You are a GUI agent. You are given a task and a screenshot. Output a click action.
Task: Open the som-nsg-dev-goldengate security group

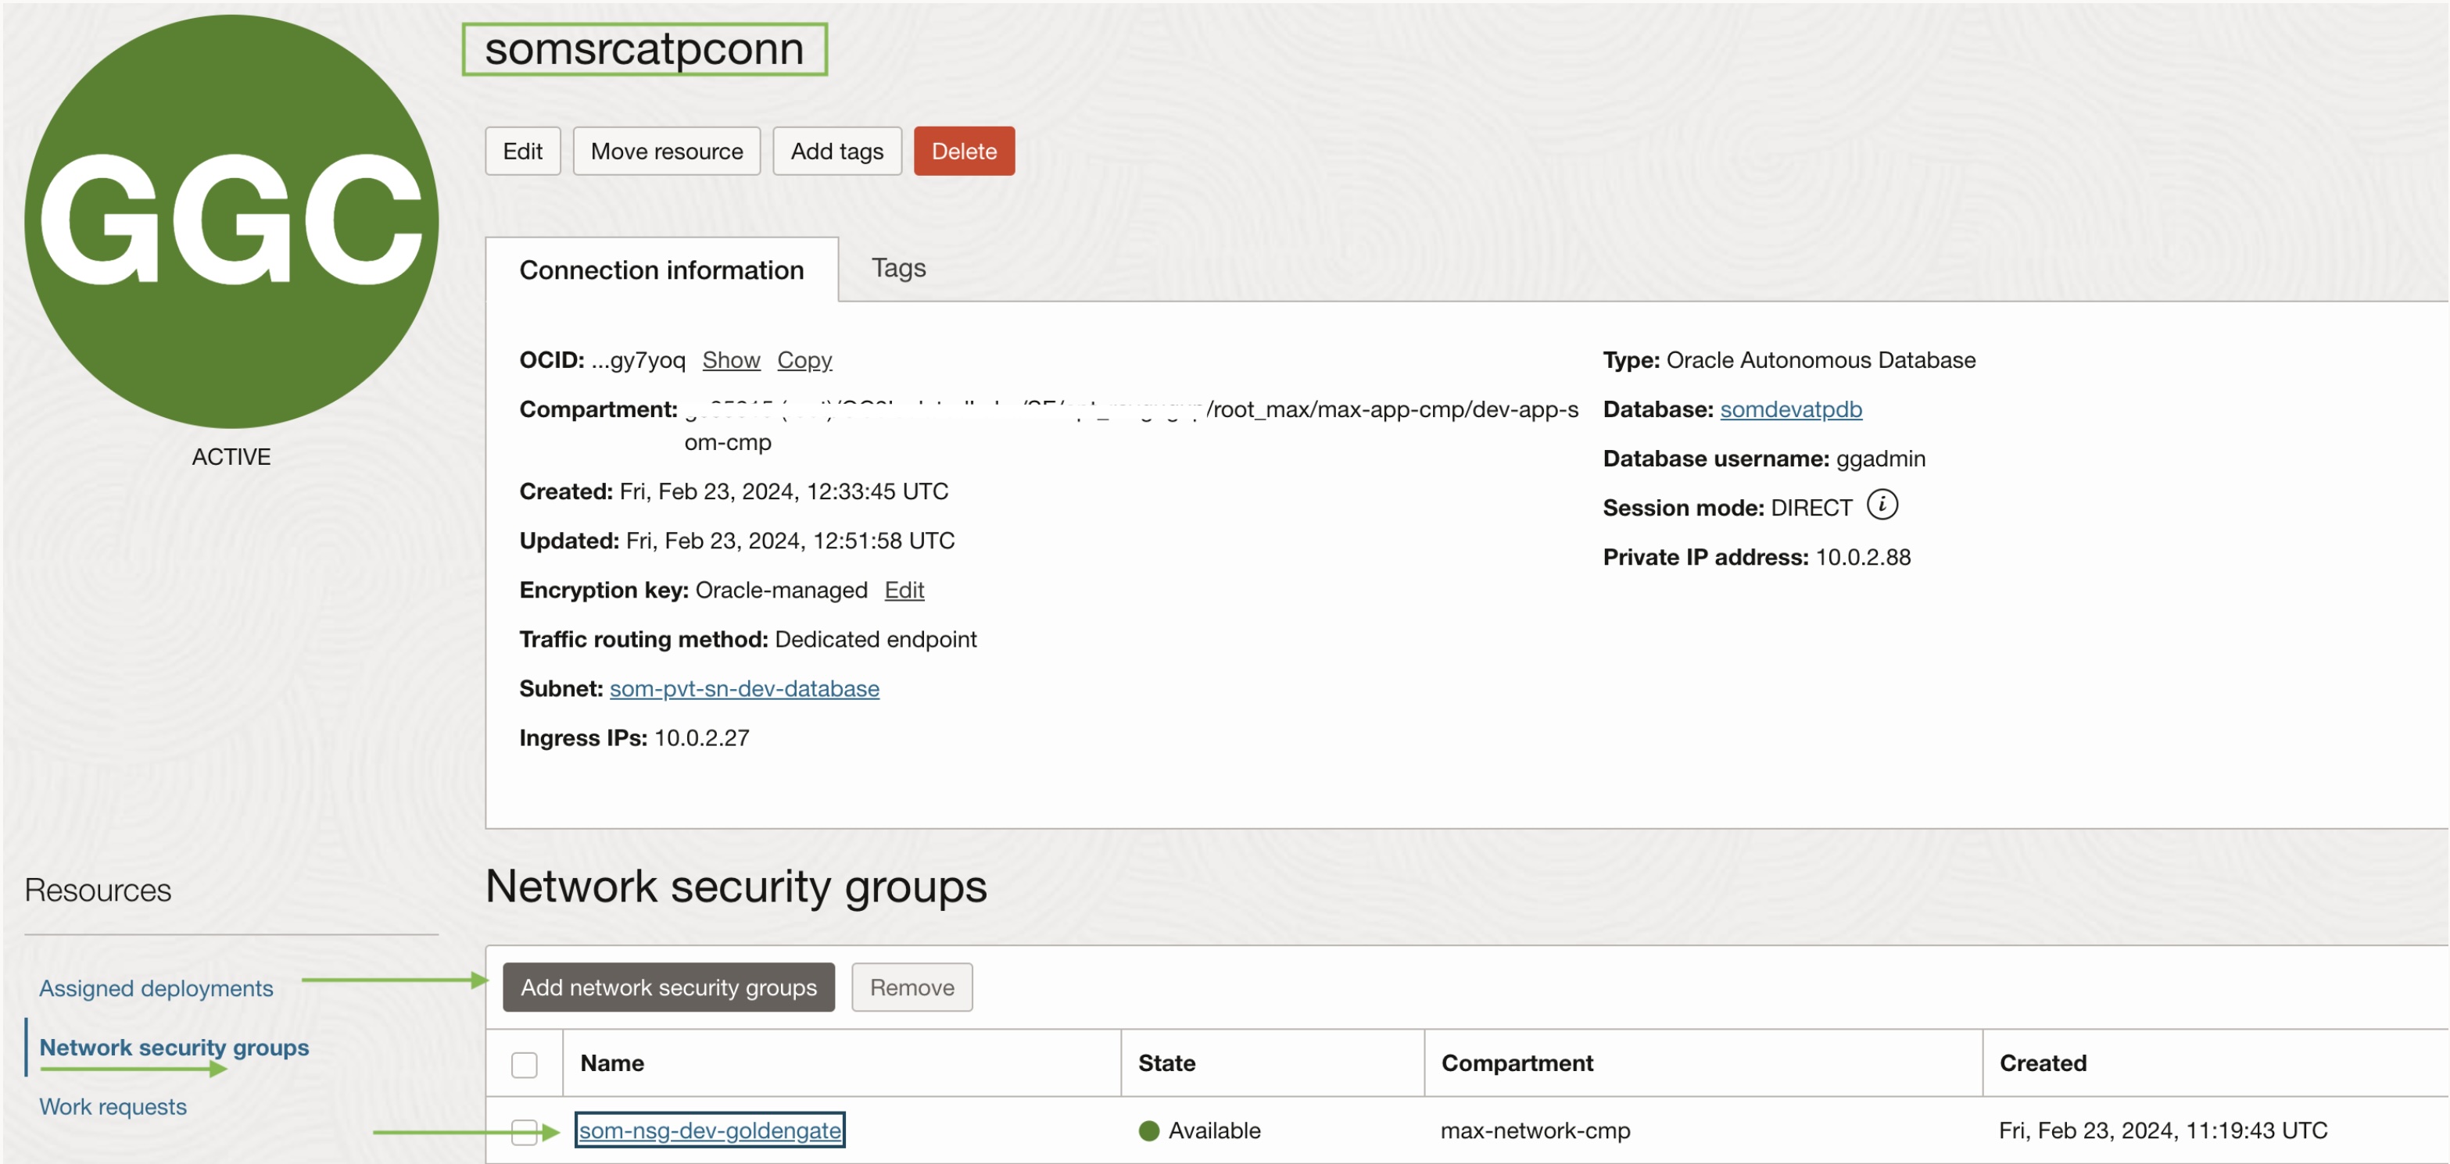[x=710, y=1130]
